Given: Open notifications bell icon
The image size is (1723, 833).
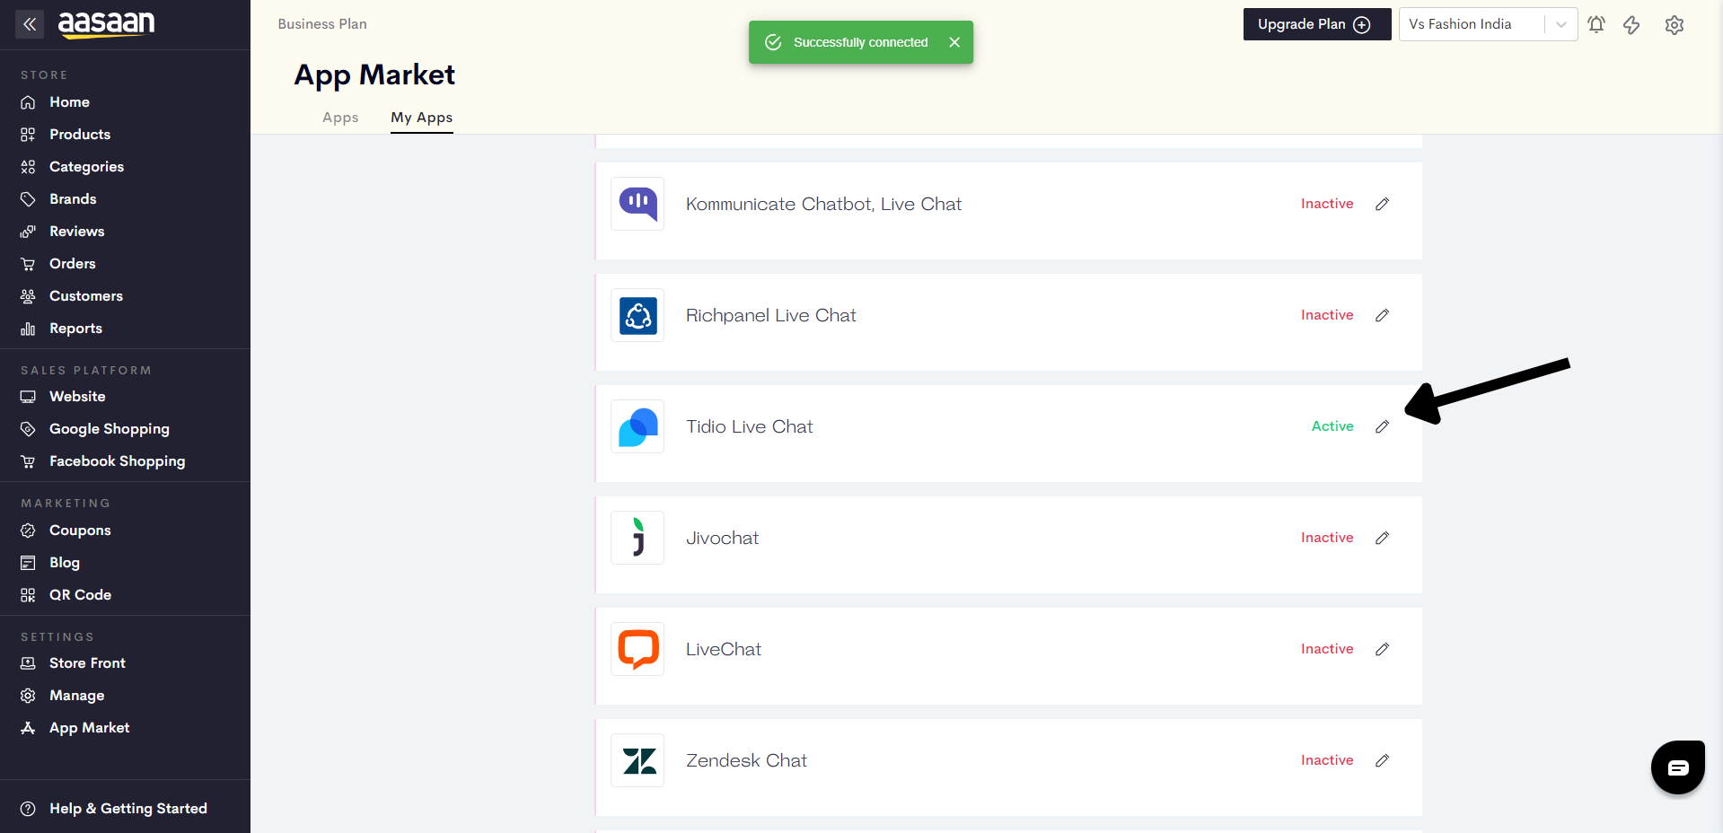Looking at the screenshot, I should pos(1596,24).
